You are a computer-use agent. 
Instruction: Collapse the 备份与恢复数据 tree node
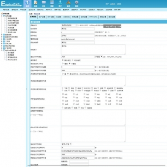pos(2,50)
